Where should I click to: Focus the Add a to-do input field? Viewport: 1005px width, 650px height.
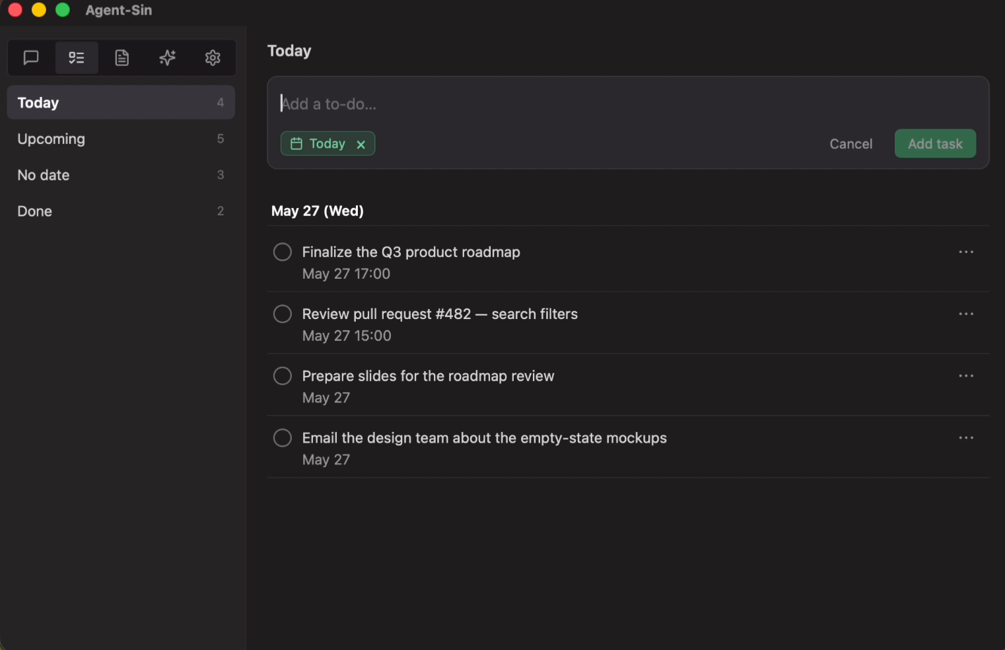[x=627, y=104]
